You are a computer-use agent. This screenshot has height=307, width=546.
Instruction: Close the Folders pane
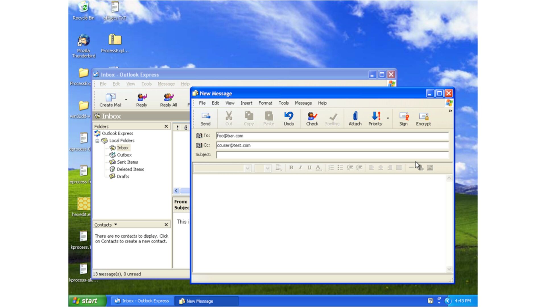click(166, 126)
